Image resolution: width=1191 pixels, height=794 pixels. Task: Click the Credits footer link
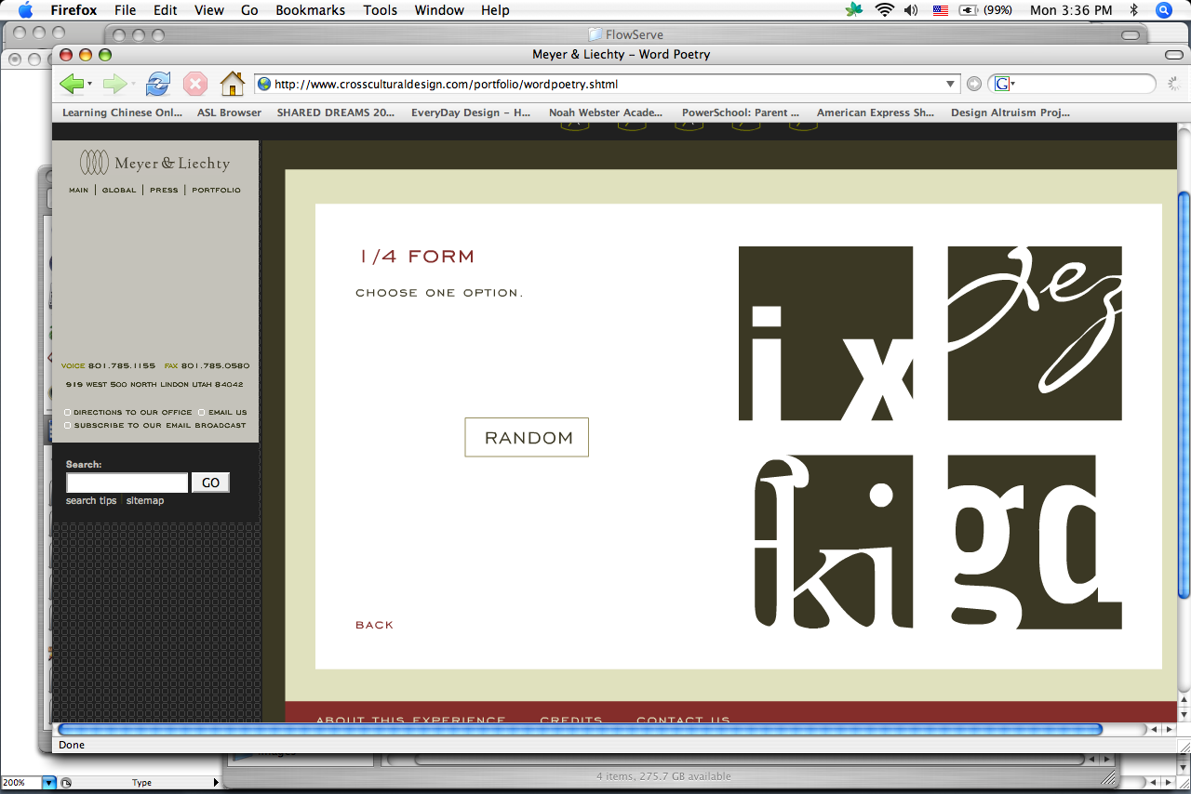pos(571,720)
